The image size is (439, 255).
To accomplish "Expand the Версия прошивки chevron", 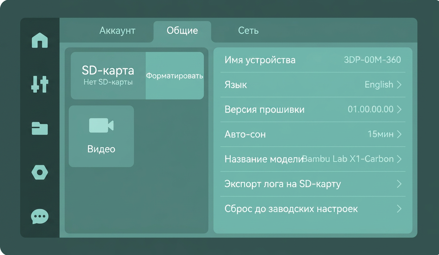I will 399,109.
